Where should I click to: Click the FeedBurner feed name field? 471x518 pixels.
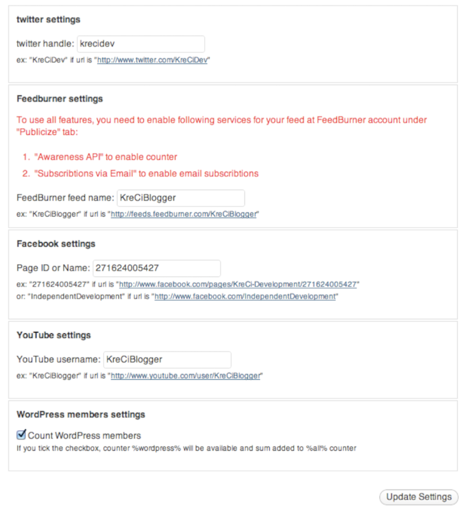[181, 198]
